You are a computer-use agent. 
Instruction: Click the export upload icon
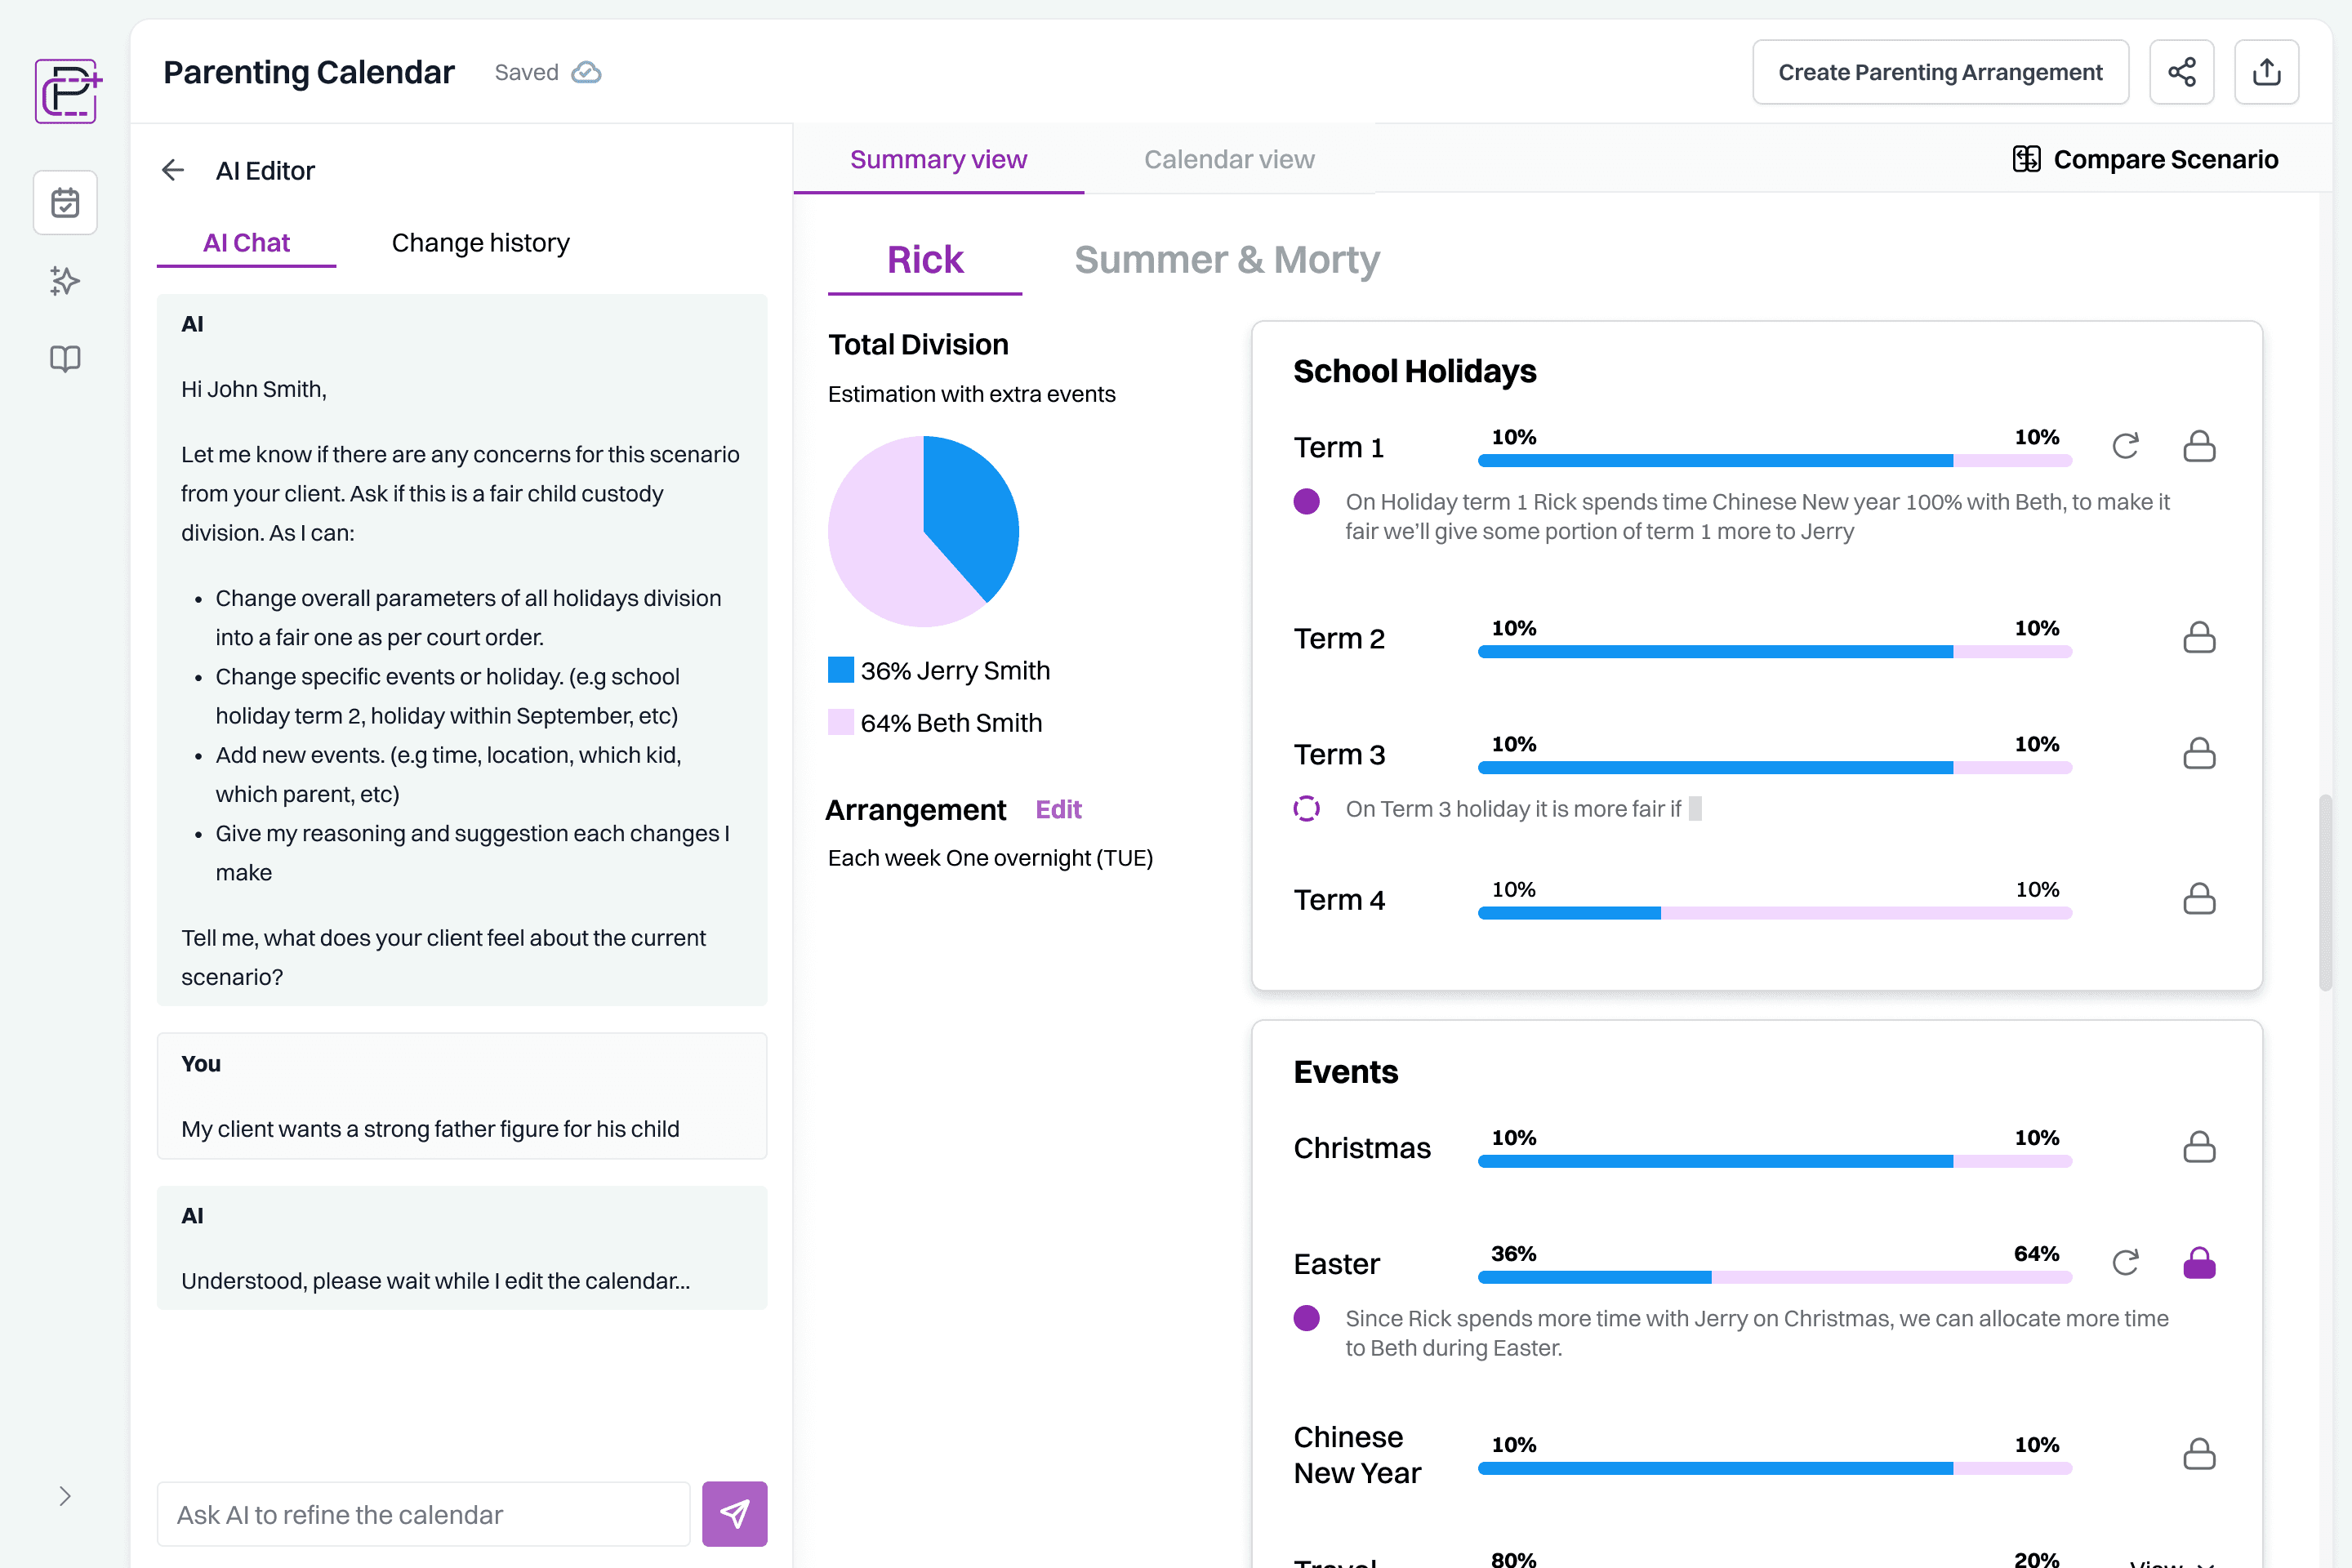(2266, 72)
